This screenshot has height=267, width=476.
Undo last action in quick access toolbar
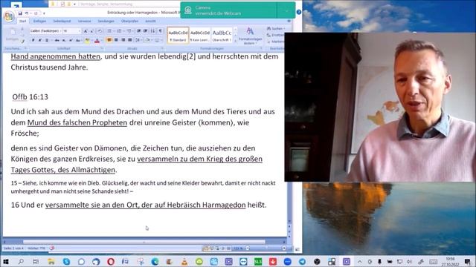27,13
